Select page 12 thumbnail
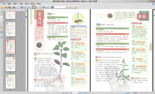The height and width of the screenshot is (94, 155). 11,64
